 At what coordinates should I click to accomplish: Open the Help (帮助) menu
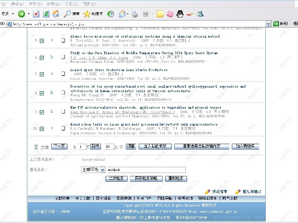[x=89, y=4]
